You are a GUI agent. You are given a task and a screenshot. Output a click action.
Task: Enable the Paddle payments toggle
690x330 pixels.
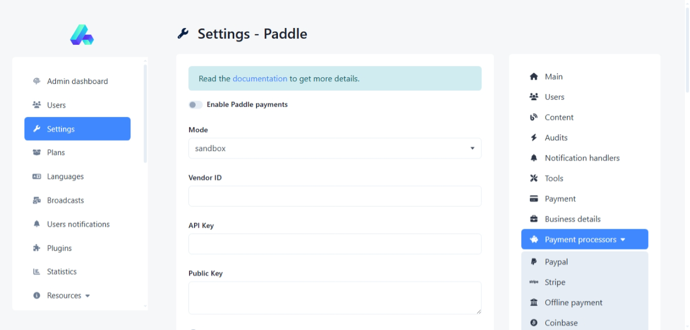(x=195, y=105)
